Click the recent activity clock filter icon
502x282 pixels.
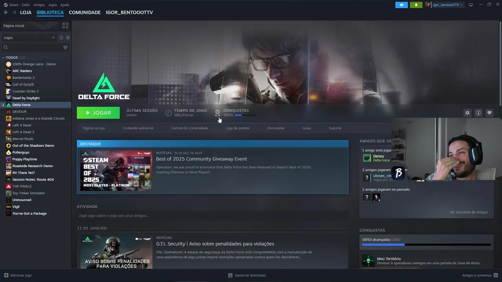click(61, 38)
